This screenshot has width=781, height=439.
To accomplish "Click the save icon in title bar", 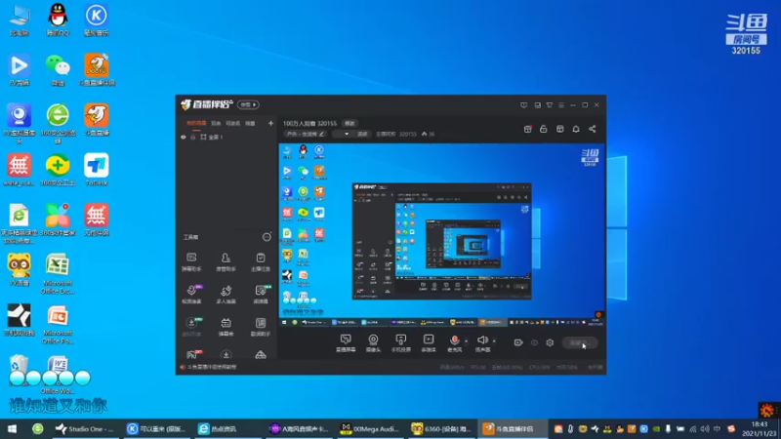I will tap(538, 105).
